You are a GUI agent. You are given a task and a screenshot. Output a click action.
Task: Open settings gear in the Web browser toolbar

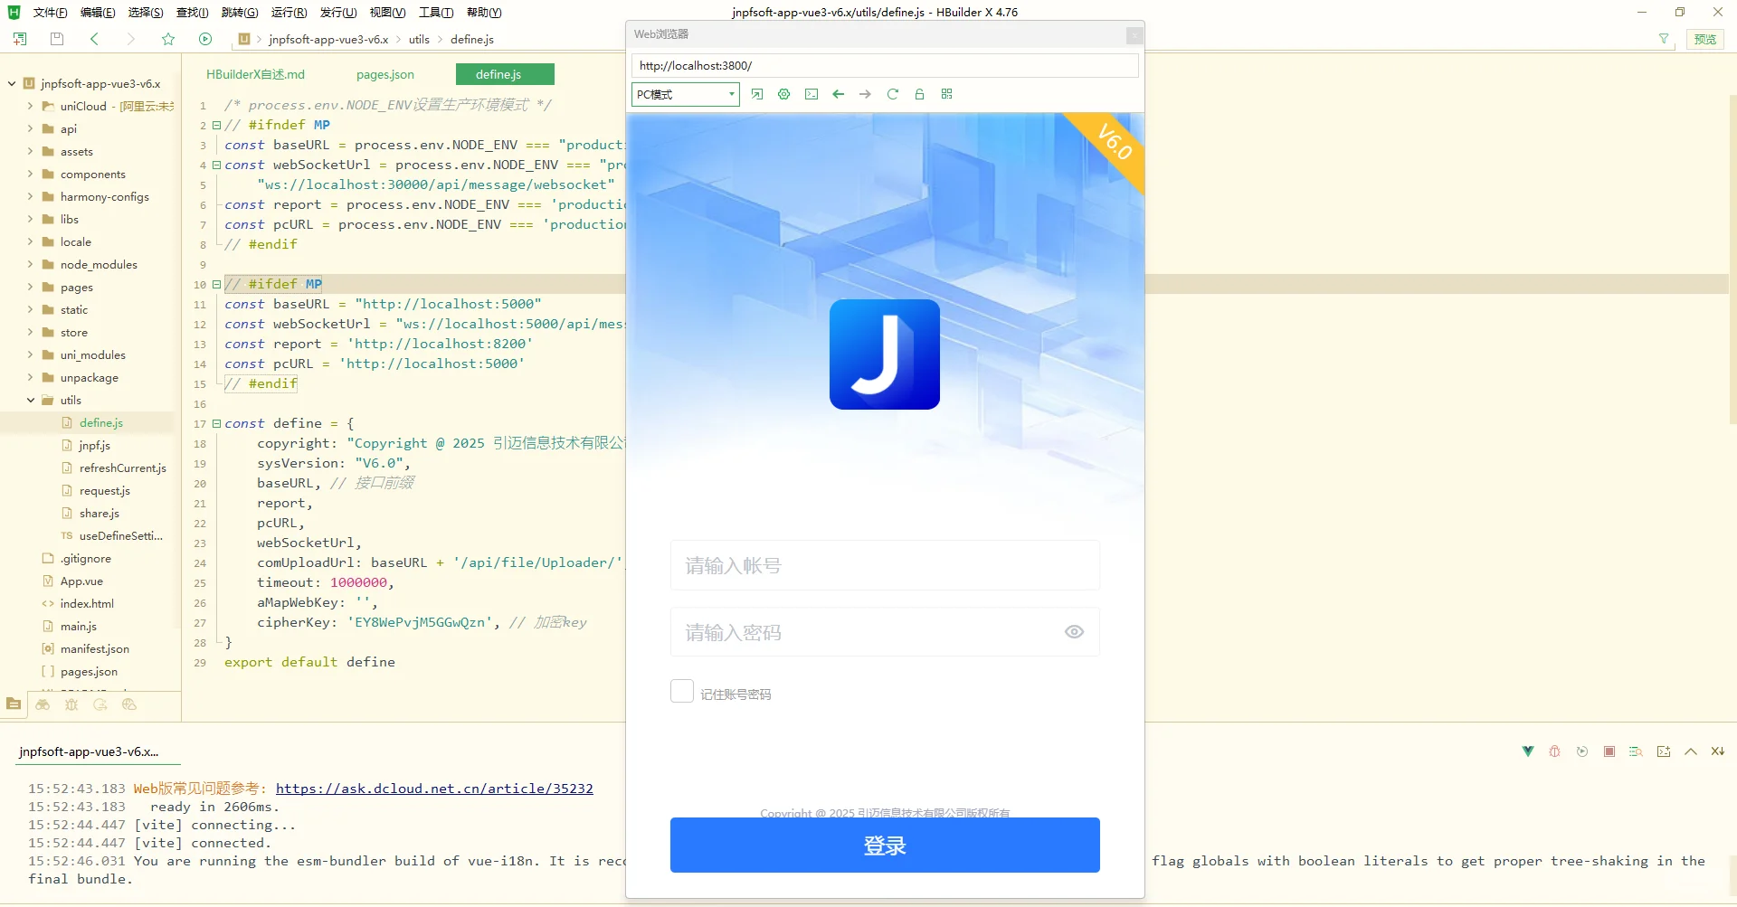click(x=784, y=94)
